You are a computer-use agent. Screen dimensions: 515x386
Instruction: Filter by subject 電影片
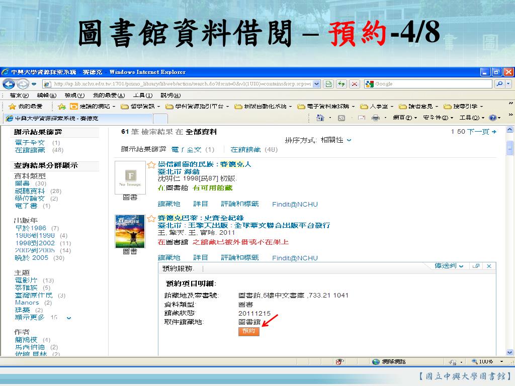pos(26,280)
